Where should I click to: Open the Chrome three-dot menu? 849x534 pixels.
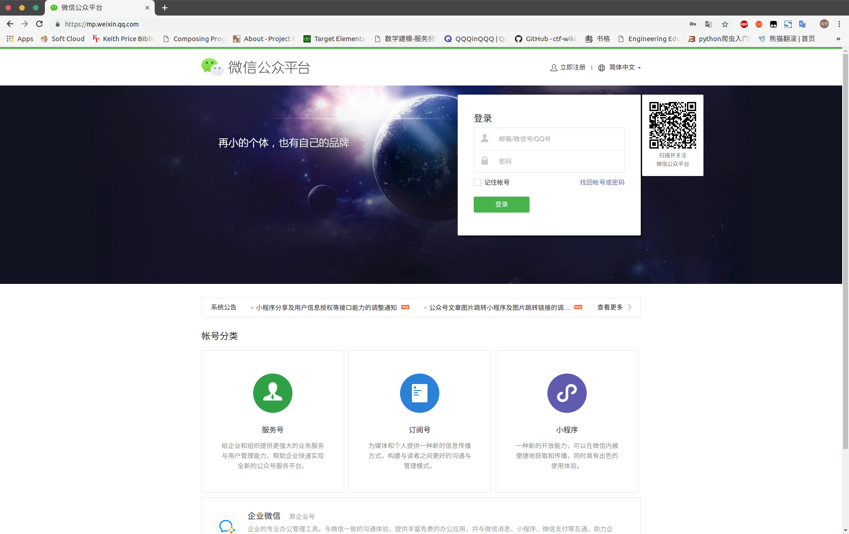tap(839, 24)
